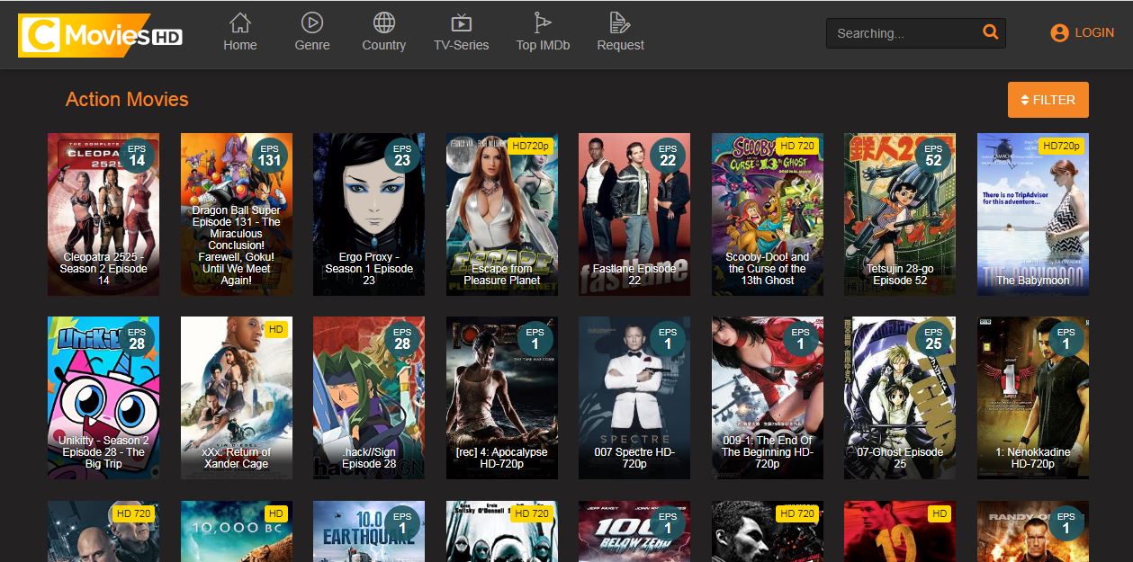Click the Top IMDb icon
Image resolution: width=1133 pixels, height=562 pixels.
coord(542,22)
